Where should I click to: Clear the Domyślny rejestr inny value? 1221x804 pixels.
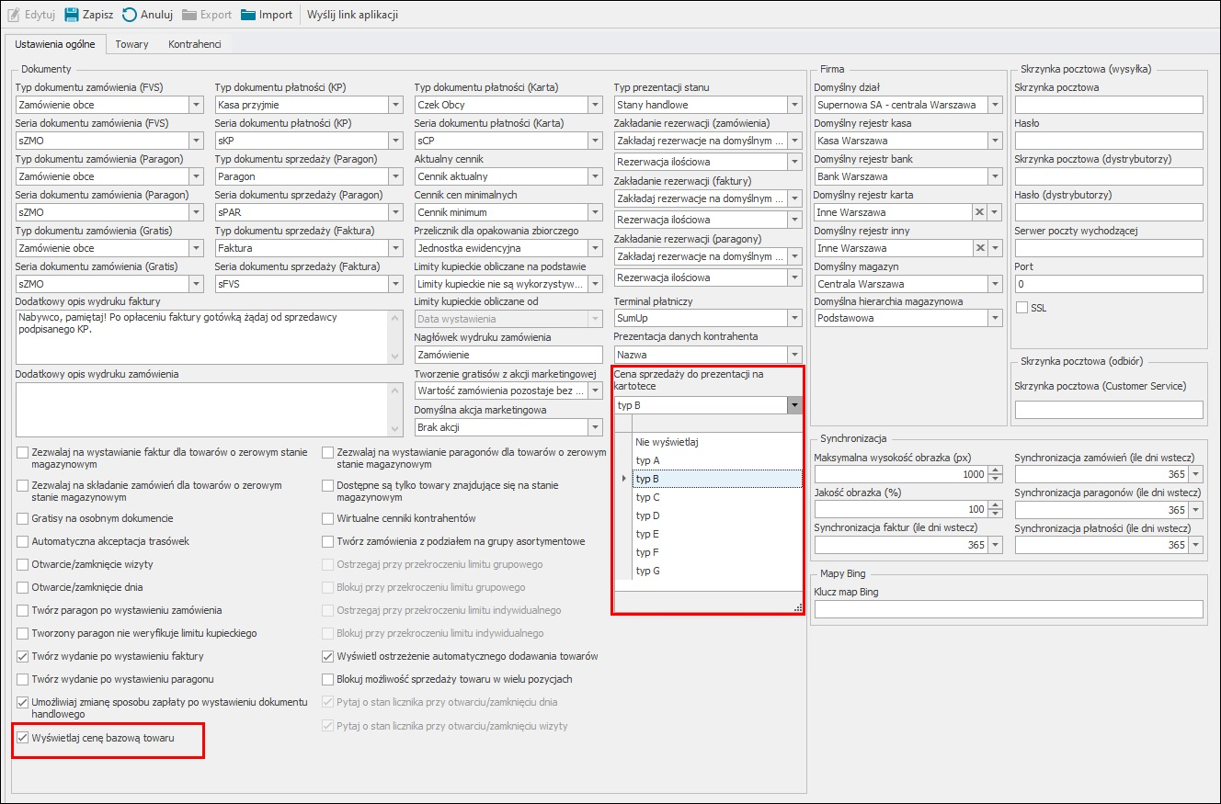pos(980,248)
